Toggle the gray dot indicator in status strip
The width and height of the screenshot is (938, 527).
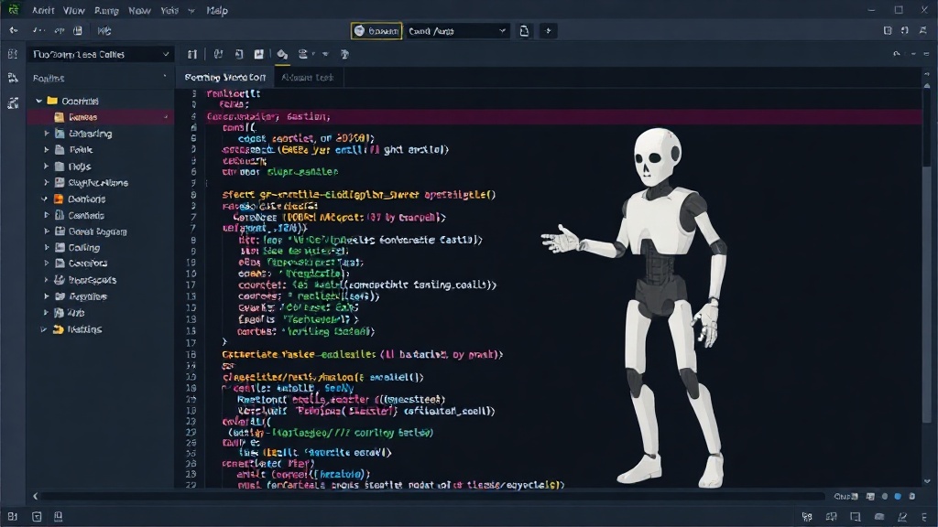(885, 497)
